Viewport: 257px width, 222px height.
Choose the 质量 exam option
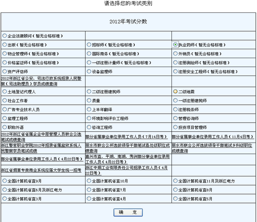89,100
